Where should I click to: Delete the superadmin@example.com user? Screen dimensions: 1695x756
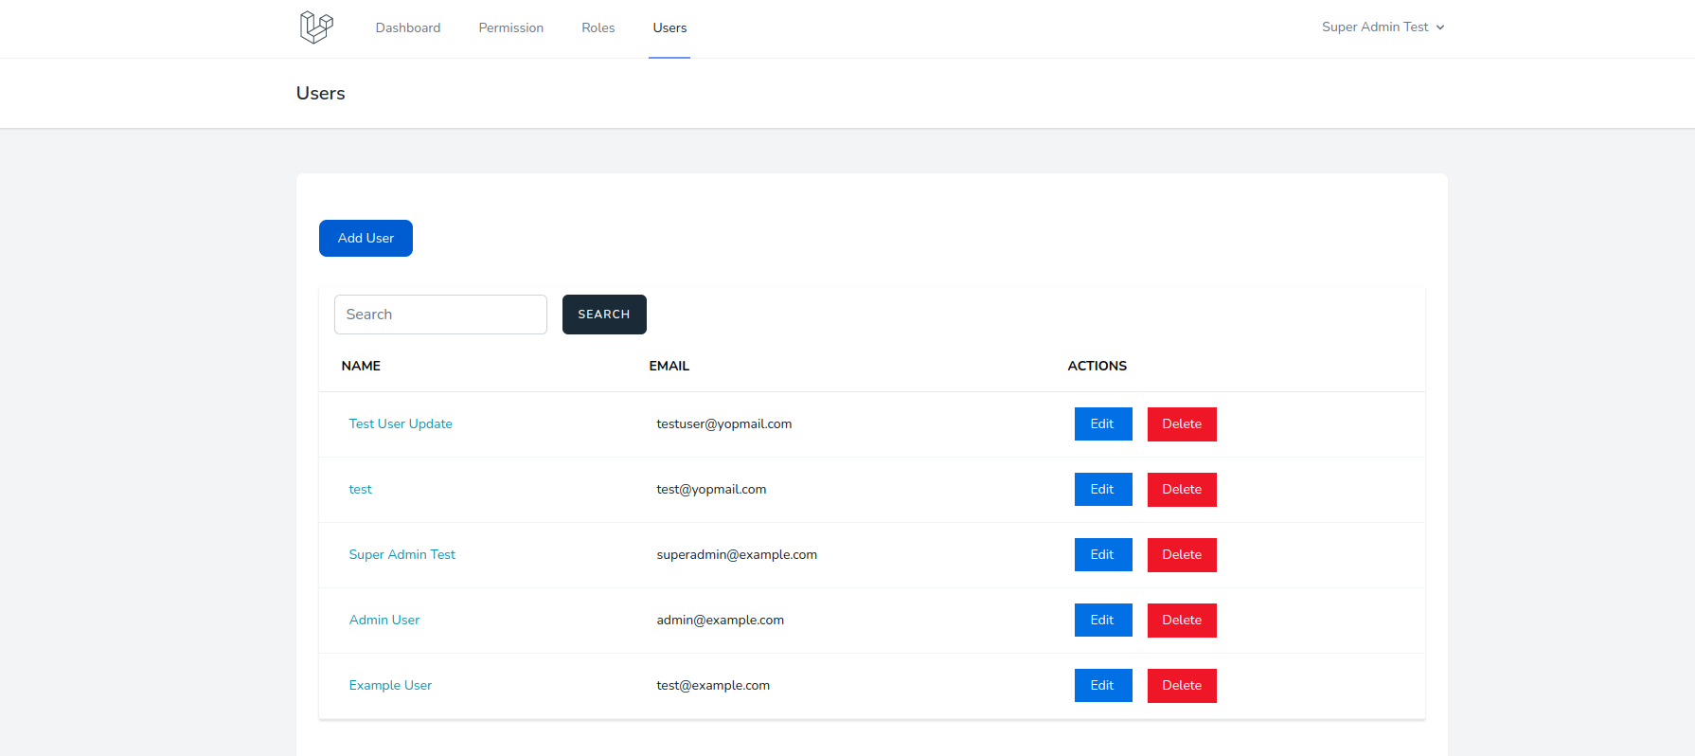pyautogui.click(x=1181, y=555)
